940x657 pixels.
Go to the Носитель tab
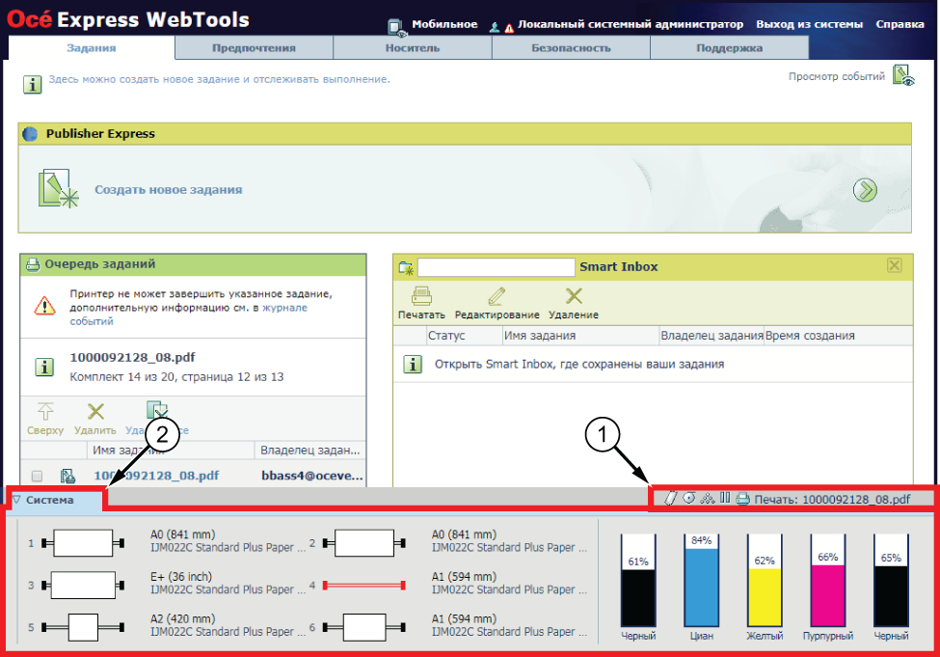point(413,48)
